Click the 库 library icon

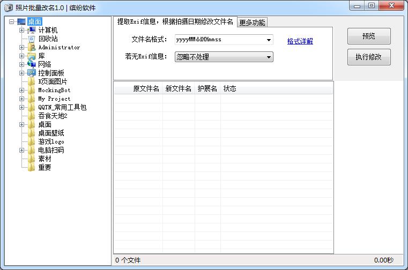[32, 56]
